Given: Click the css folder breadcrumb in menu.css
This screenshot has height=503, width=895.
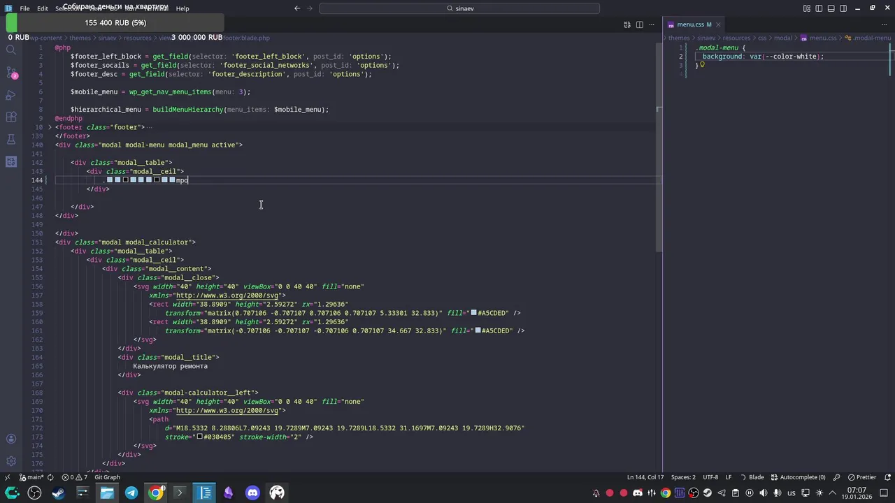Looking at the screenshot, I should pos(762,38).
